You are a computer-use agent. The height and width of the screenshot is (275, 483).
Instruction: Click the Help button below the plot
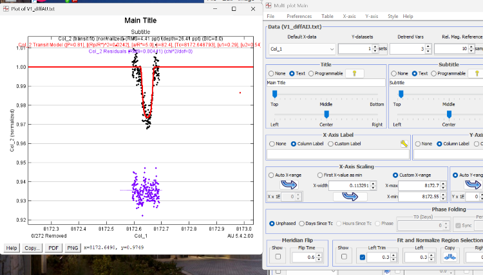click(11, 247)
